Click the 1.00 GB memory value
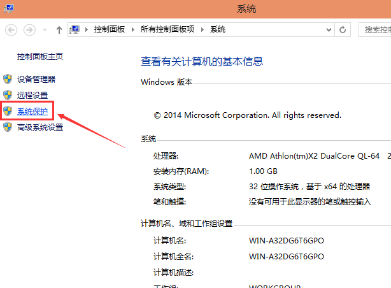391x288 pixels. tap(263, 171)
